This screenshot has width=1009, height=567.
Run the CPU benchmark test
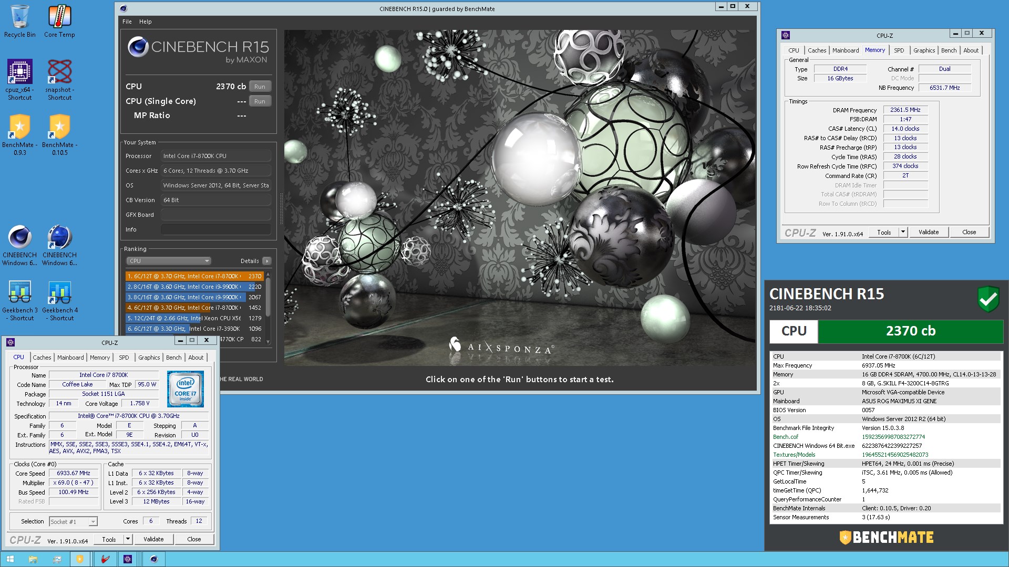(x=260, y=87)
